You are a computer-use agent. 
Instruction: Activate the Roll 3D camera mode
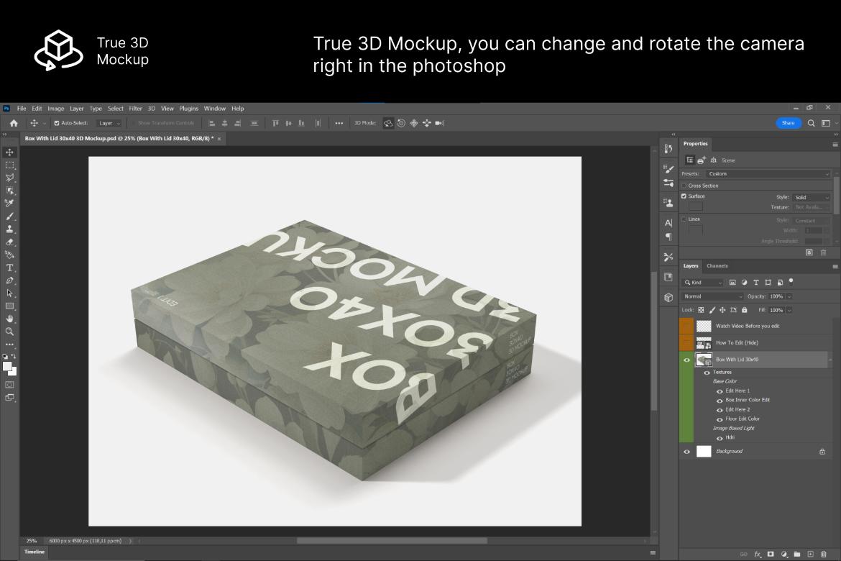pos(401,123)
